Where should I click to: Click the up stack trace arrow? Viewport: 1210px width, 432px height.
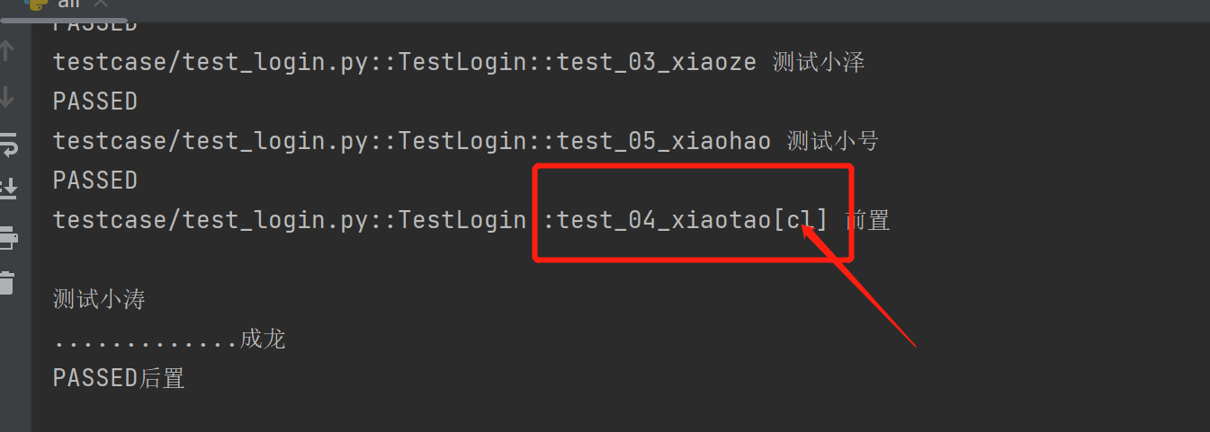7,50
